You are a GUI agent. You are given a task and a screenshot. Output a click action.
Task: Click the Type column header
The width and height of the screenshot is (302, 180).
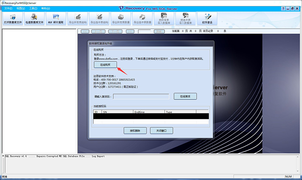180,112
